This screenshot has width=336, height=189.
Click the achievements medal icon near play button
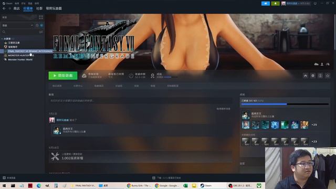coord(153,76)
